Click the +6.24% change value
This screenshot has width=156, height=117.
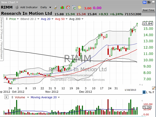click(x=116, y=14)
